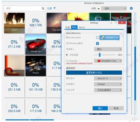Enable the start with Windows checkbox

pos(97,37)
